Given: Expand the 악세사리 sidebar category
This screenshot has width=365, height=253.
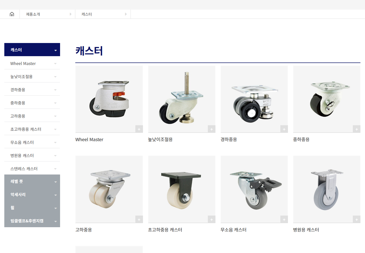Looking at the screenshot, I should (32, 194).
